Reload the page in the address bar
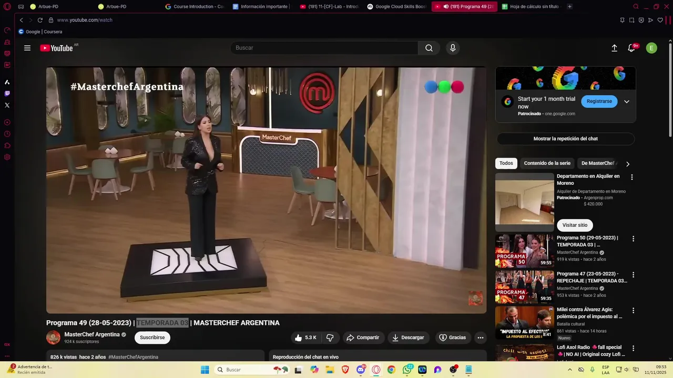The width and height of the screenshot is (673, 378). (40, 20)
